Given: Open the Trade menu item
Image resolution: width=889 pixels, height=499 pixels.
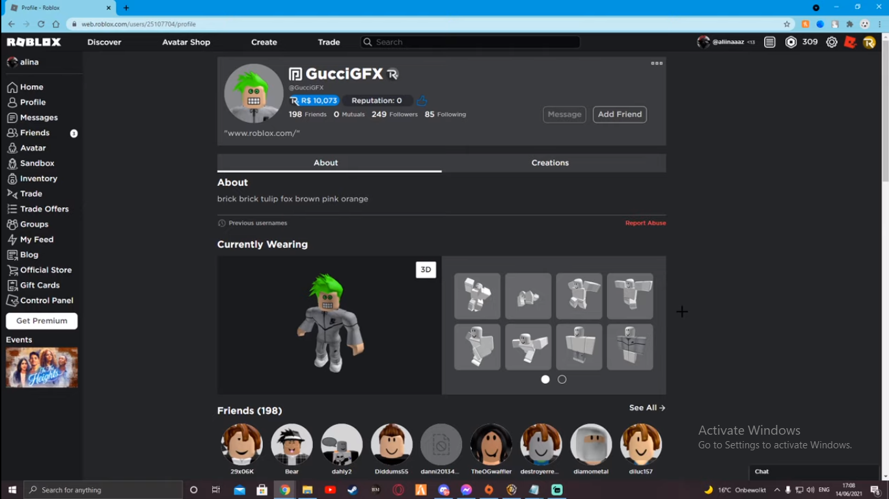Looking at the screenshot, I should coord(329,42).
